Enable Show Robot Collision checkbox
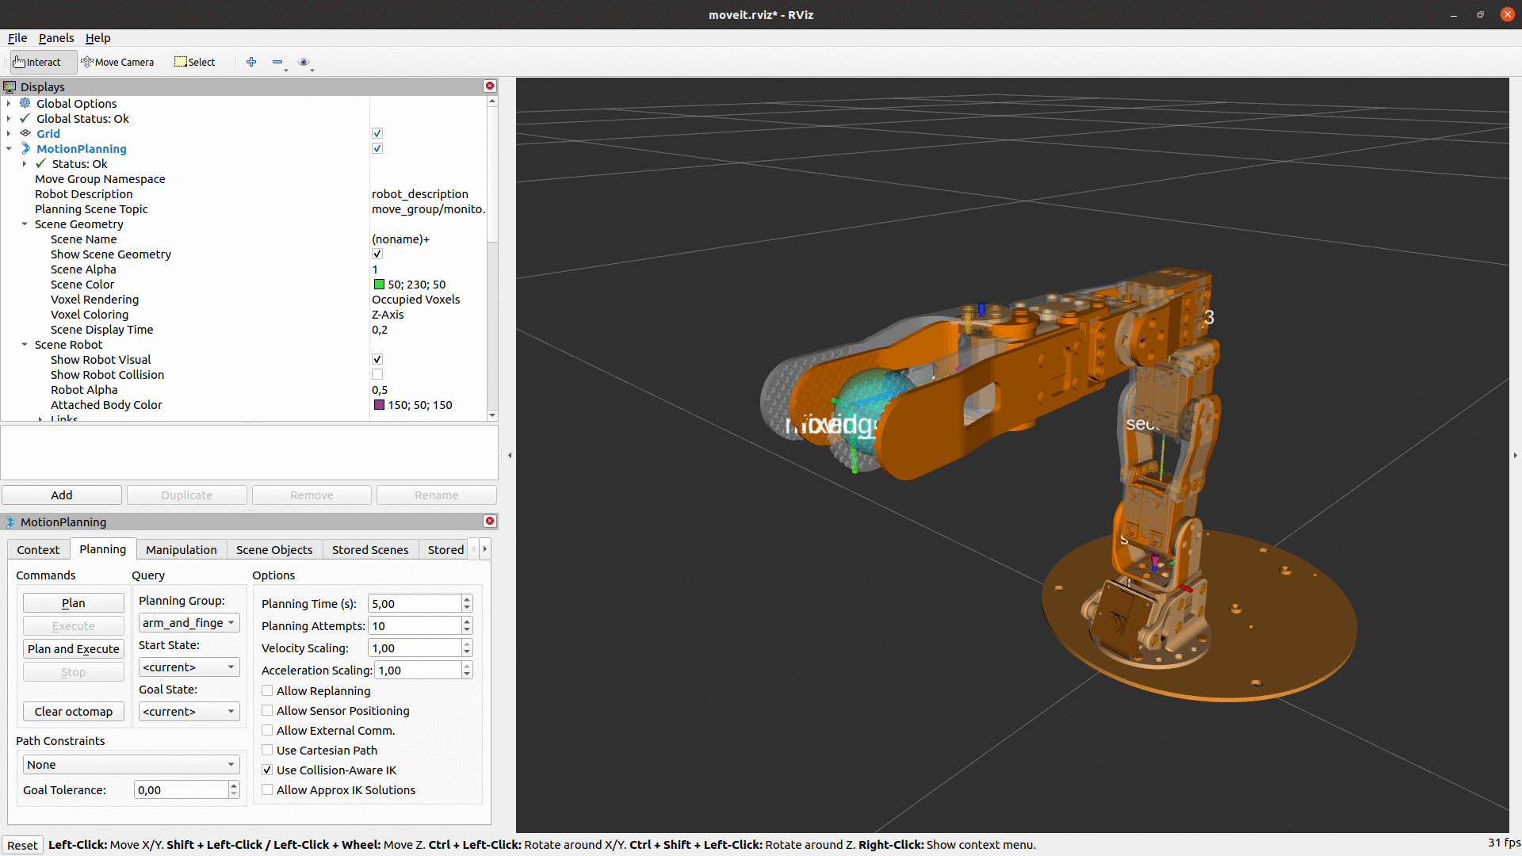The width and height of the screenshot is (1522, 856). click(x=377, y=374)
